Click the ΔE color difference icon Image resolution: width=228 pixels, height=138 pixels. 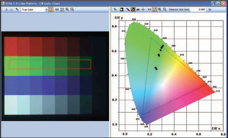tap(138, 9)
